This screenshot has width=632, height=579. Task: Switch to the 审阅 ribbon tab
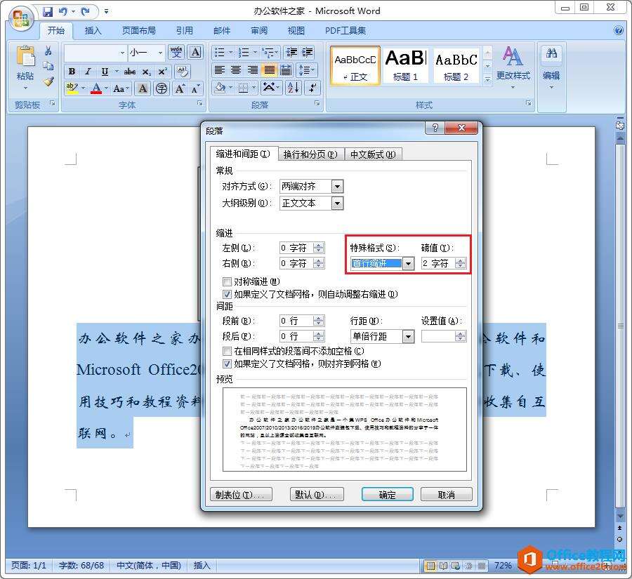259,31
